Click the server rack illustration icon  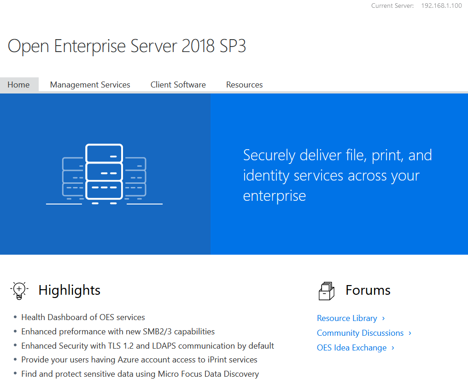(x=104, y=174)
